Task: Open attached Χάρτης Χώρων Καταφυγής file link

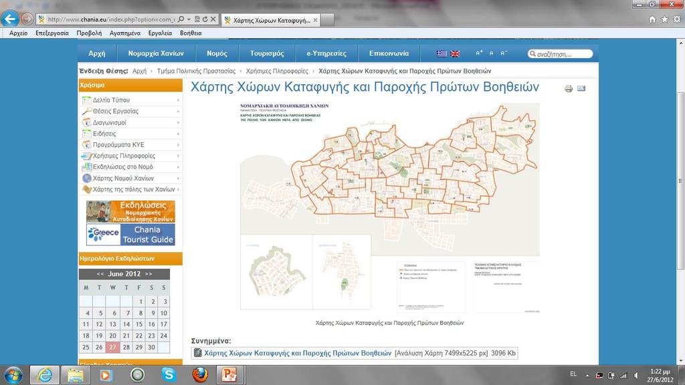Action: click(298, 353)
